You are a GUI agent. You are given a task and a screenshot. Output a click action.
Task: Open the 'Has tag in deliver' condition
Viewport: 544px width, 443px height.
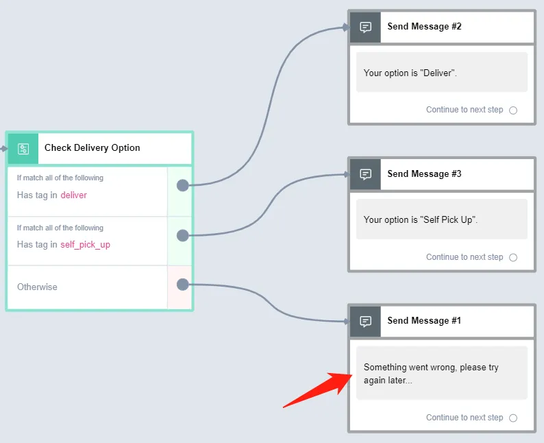(x=88, y=191)
